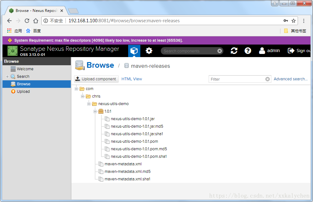Screen dimensions: 313x202
Task: Select maven-metadata.xml.sha1 file
Action: point(127,179)
